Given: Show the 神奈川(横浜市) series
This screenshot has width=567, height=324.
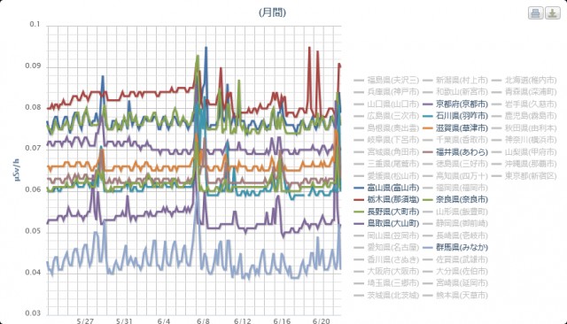Looking at the screenshot, I should (524, 140).
